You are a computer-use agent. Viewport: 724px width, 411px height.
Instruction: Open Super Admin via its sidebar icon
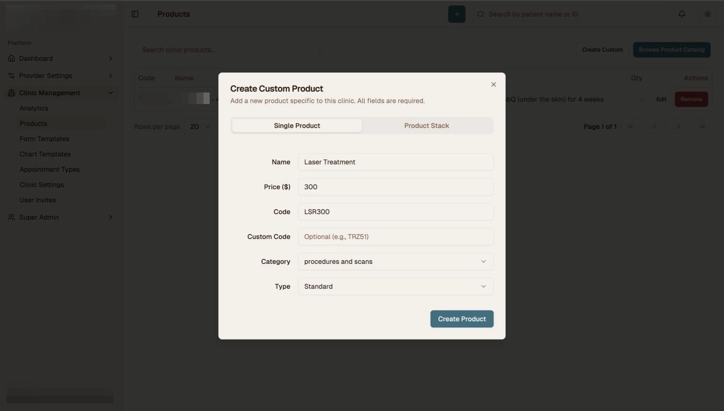(11, 217)
